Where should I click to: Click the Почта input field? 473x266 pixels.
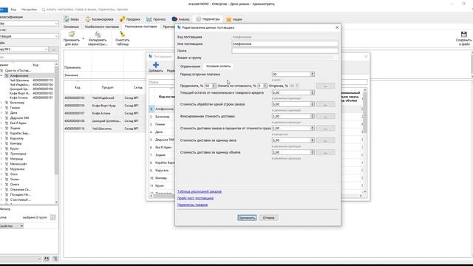285,51
